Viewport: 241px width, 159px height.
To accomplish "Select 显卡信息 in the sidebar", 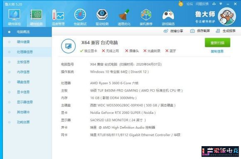I will click(x=27, y=92).
